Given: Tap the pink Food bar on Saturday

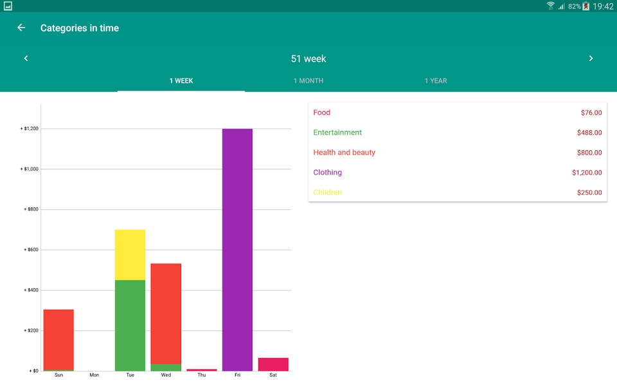Looking at the screenshot, I should point(273,364).
